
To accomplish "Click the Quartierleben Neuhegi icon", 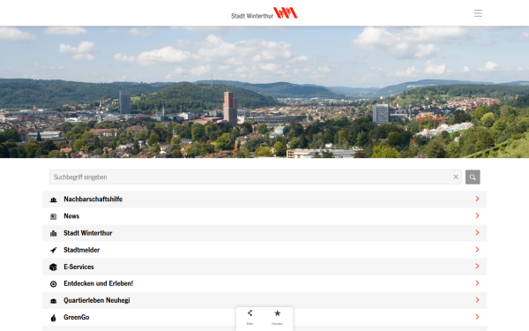I will (x=53, y=301).
